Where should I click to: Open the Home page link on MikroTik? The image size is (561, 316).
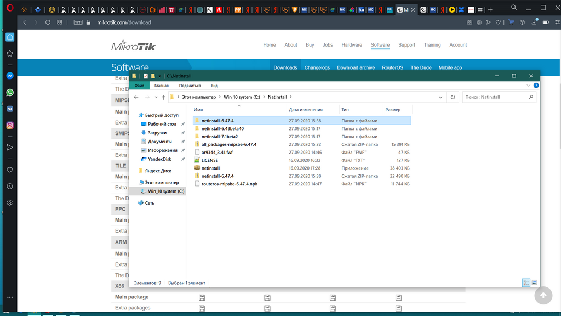click(270, 45)
